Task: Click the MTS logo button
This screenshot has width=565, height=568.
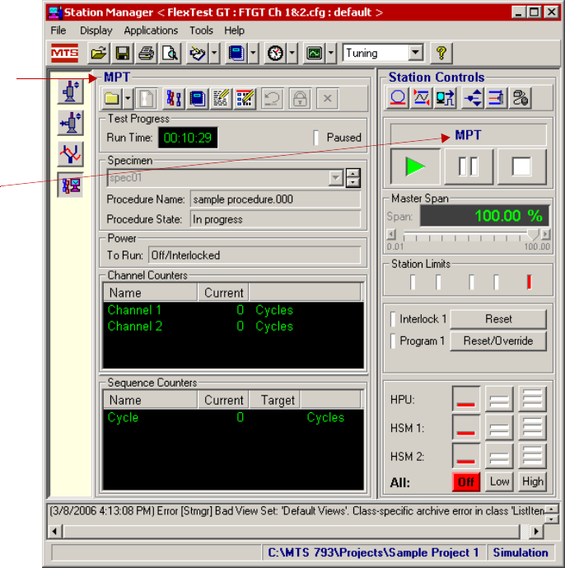Action: pyautogui.click(x=64, y=54)
